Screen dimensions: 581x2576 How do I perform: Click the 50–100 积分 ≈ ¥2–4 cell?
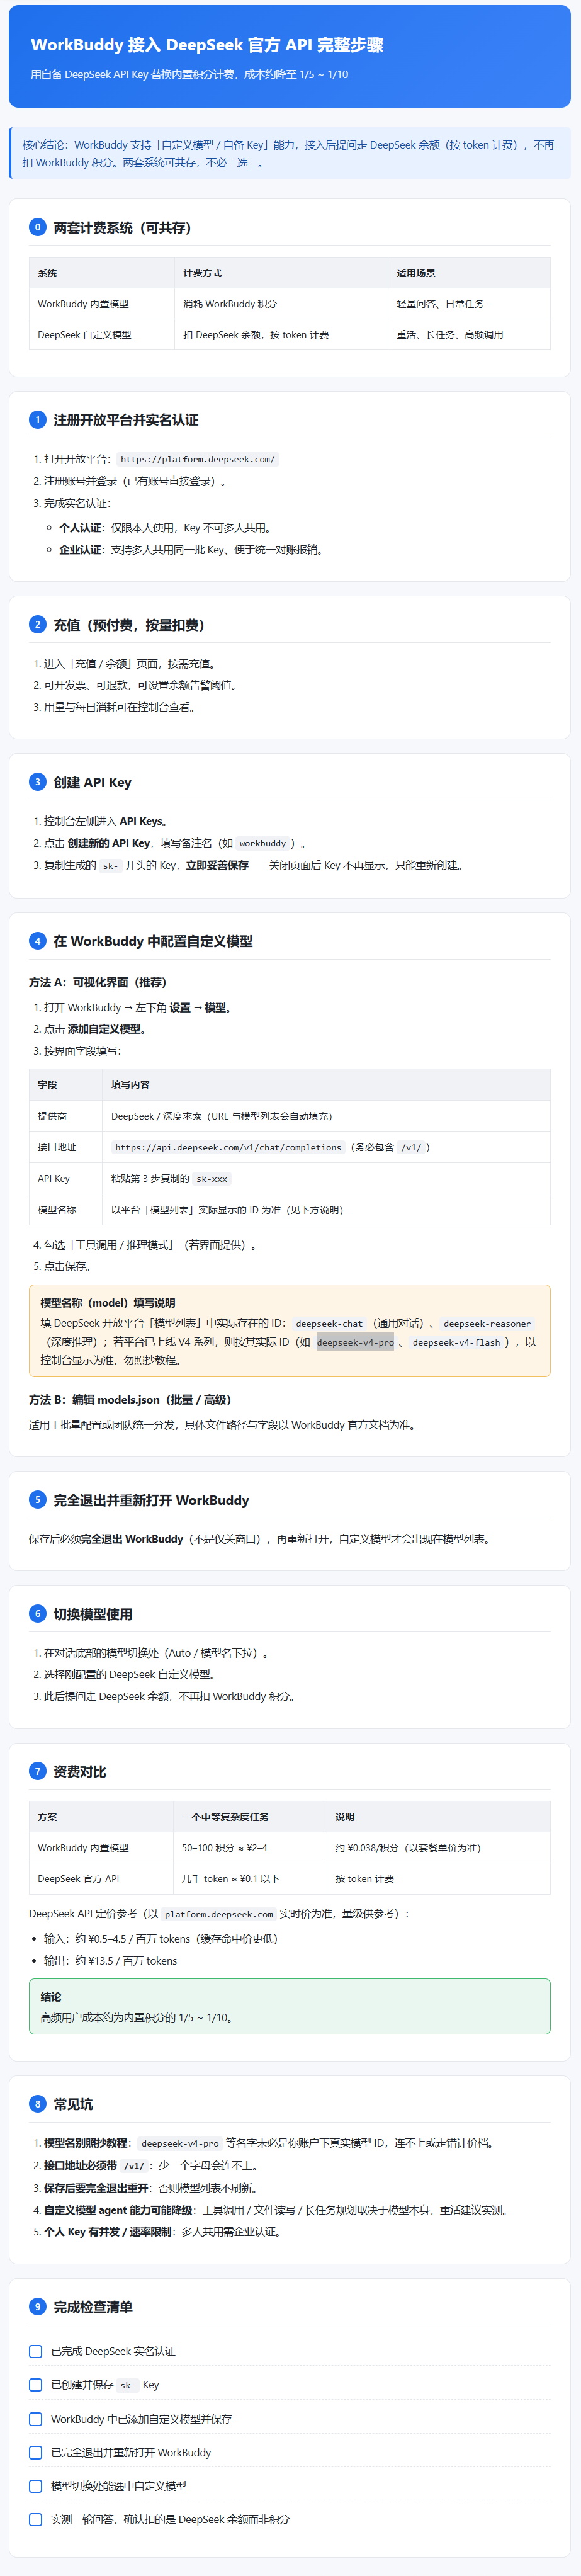250,1847
